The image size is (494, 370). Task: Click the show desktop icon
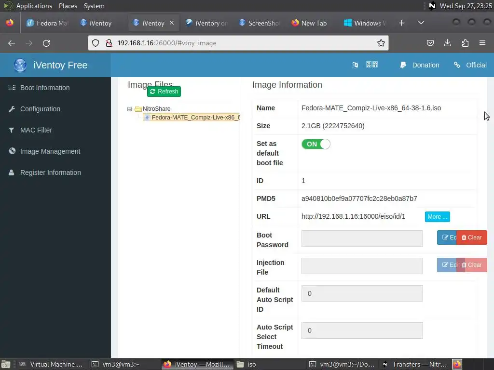tap(6, 364)
